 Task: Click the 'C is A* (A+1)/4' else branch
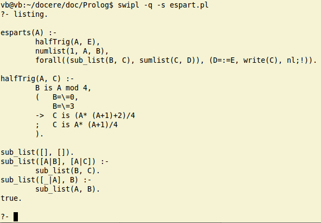click(85, 124)
